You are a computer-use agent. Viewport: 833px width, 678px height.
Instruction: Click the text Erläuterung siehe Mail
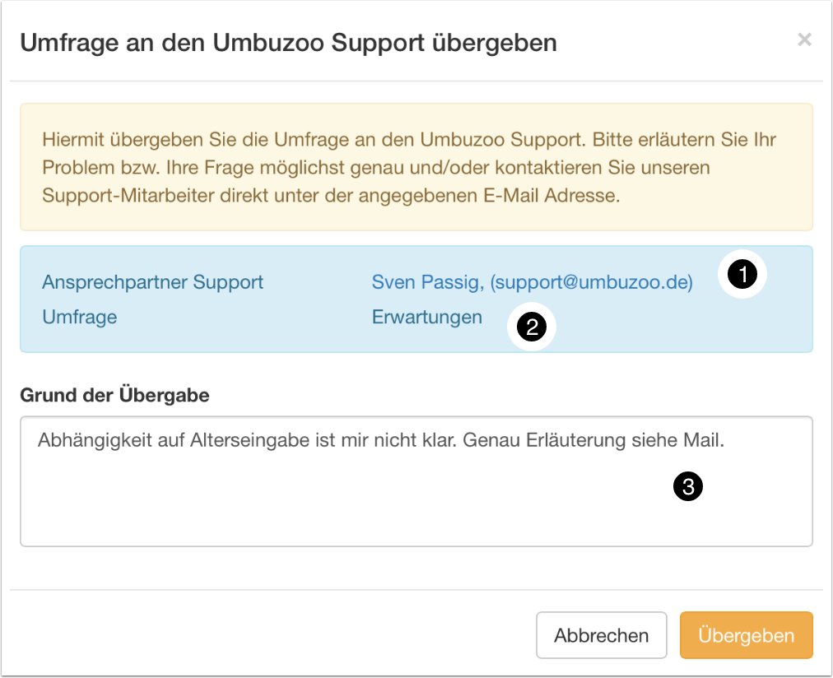point(631,440)
